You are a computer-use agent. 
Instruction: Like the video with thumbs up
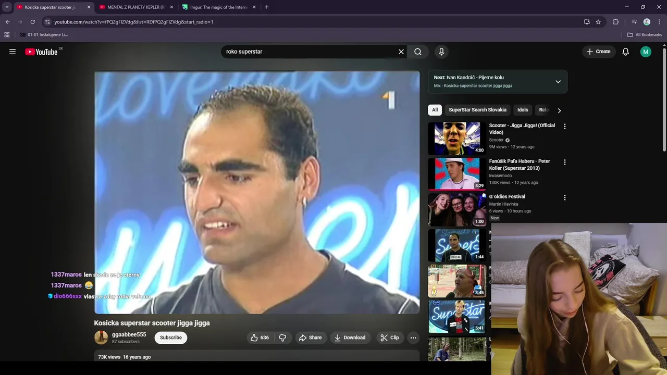click(x=259, y=337)
